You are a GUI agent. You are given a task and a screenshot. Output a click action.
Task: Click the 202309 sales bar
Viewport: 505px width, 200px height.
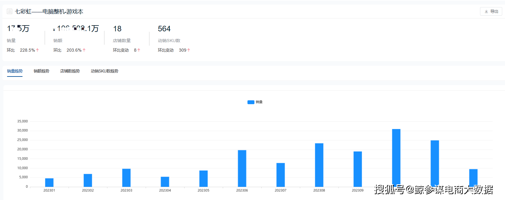click(358, 169)
